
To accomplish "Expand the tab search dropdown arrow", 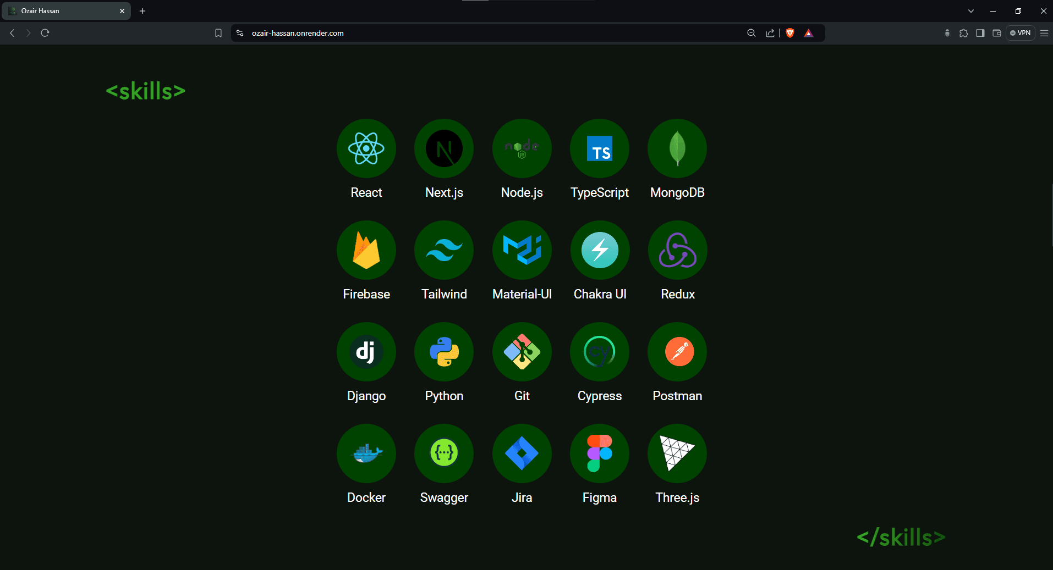I will pos(970,11).
